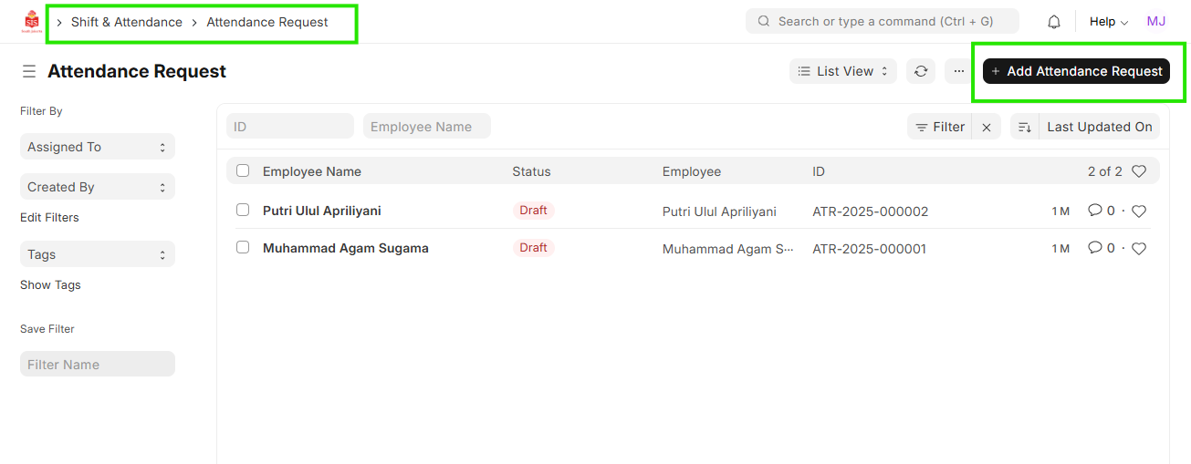Click the Add Attendance Request button
Image resolution: width=1191 pixels, height=464 pixels.
tap(1076, 71)
